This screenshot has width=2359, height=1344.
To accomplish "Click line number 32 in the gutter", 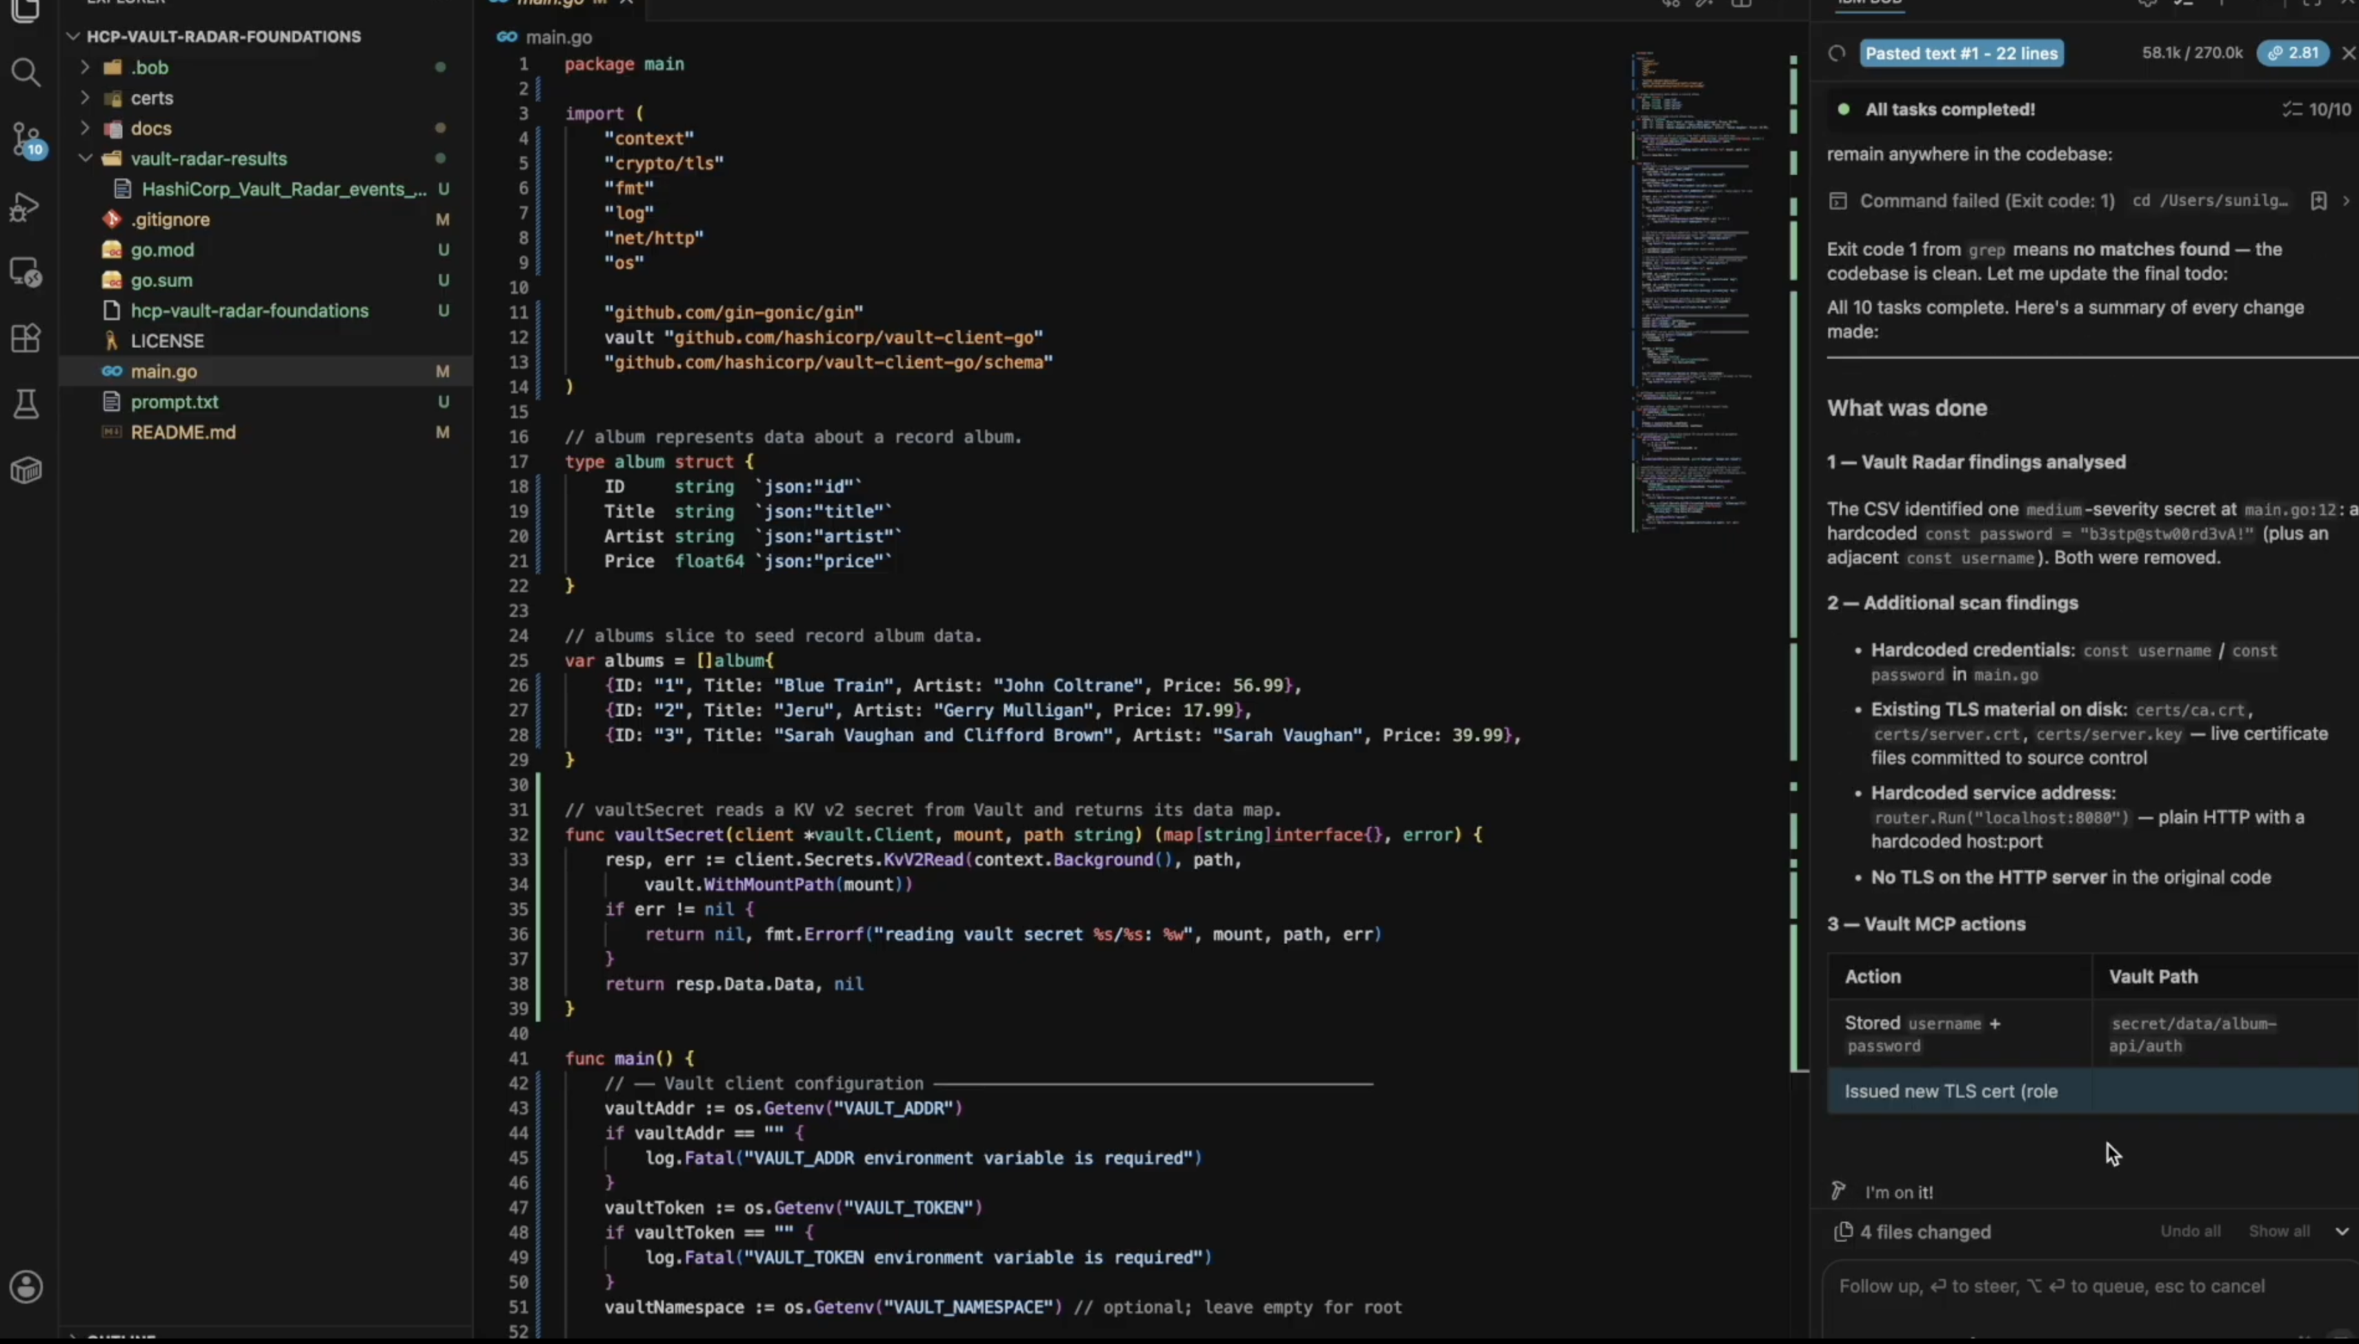I will [x=519, y=834].
